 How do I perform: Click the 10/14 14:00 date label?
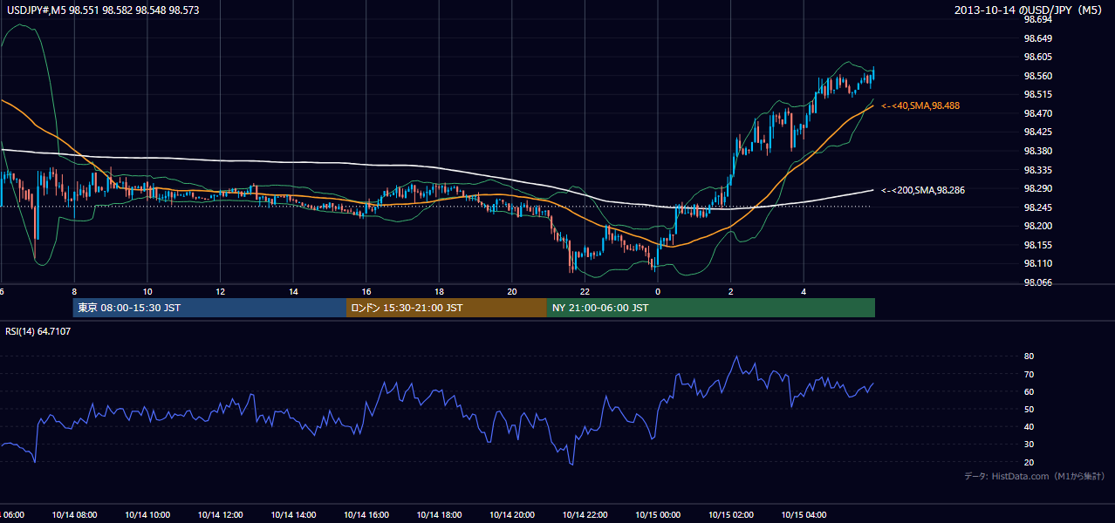point(293,515)
